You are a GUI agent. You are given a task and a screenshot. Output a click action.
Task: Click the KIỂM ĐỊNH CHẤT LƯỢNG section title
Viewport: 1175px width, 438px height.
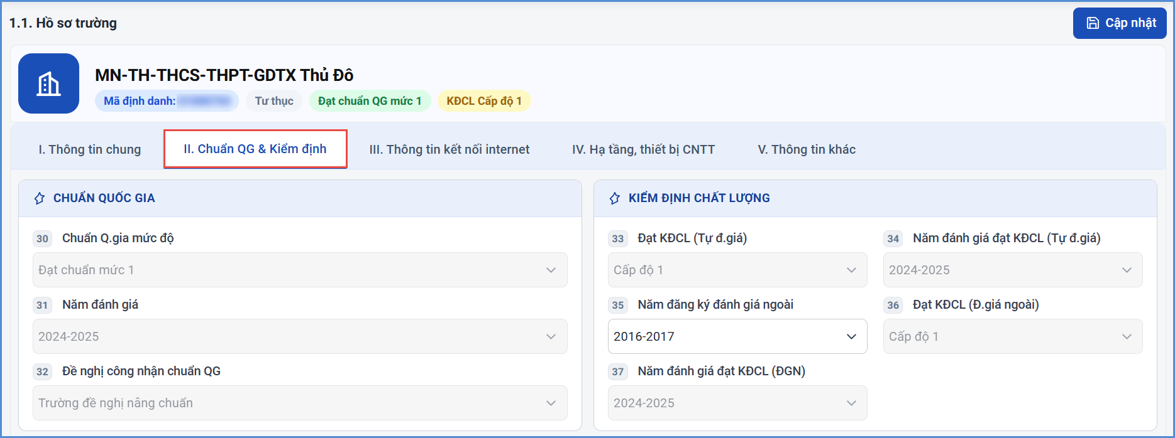point(699,198)
